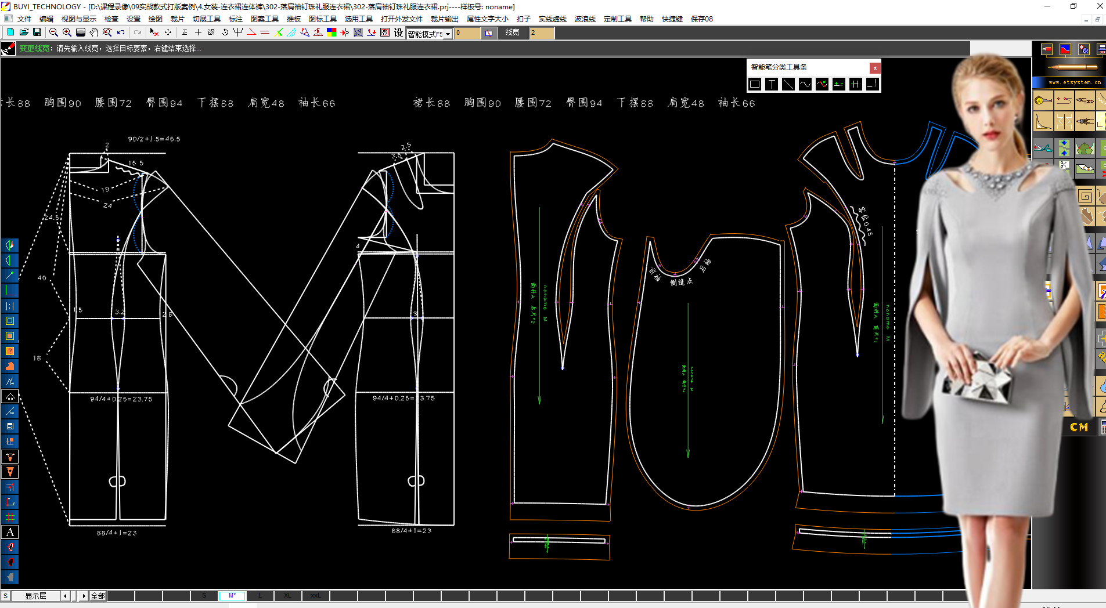The height and width of the screenshot is (608, 1106).
Task: Click the green-red grid icon in left sidebar
Action: (x=10, y=517)
